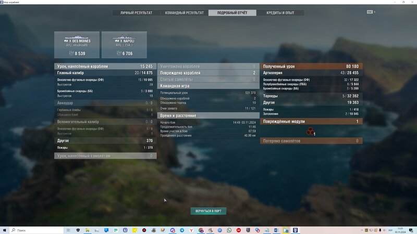Open Telegram from the taskbar

coord(182,230)
